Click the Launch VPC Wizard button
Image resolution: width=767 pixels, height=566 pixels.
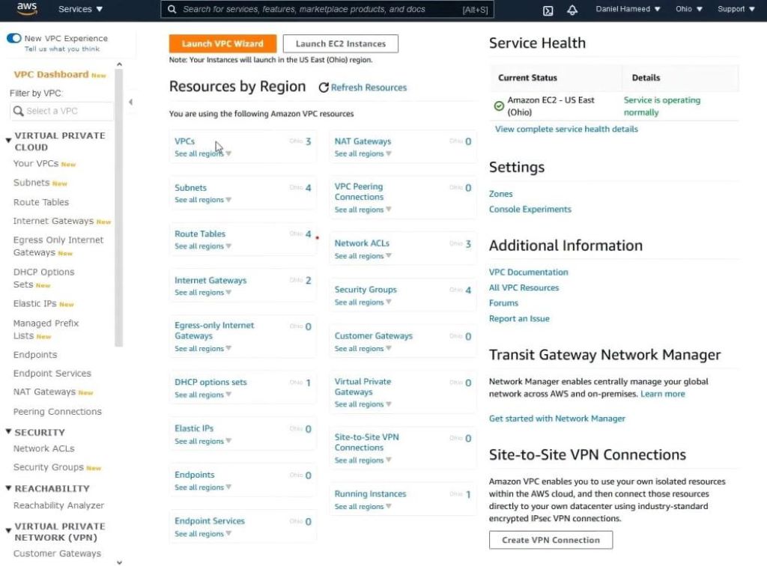222,43
